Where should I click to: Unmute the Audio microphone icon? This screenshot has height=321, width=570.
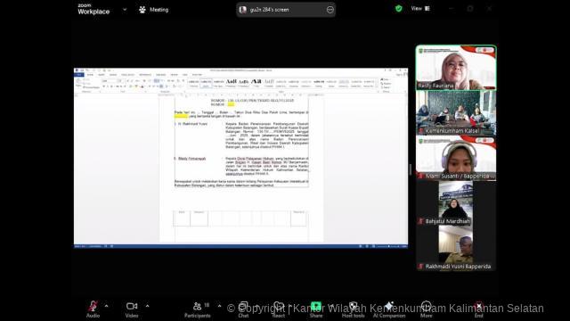(93, 307)
